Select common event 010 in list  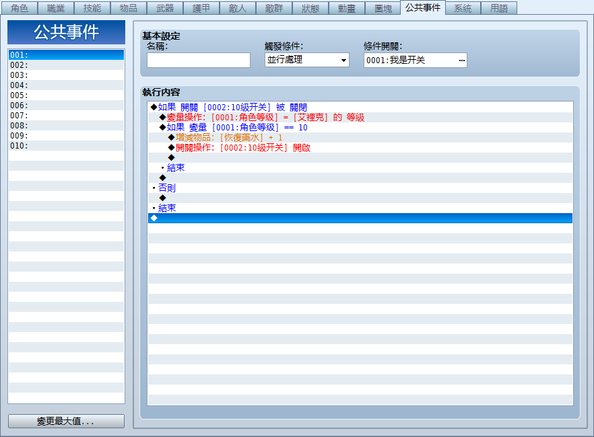click(66, 145)
